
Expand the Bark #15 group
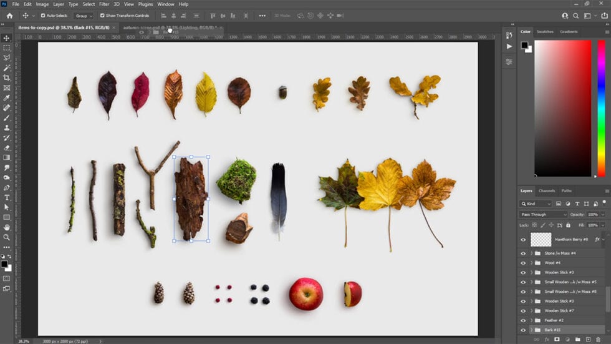point(531,330)
